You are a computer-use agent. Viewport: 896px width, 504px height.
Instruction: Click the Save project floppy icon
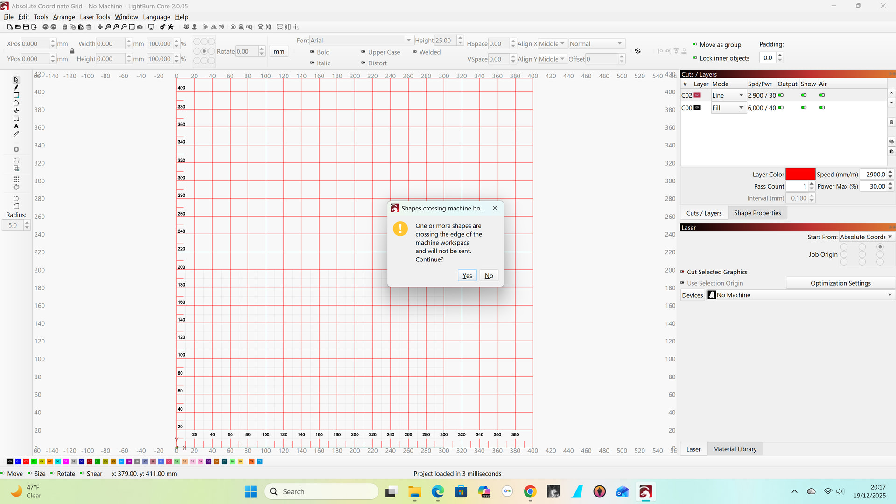pyautogui.click(x=26, y=27)
